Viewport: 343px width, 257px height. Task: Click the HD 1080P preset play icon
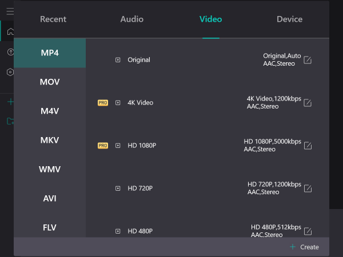point(118,146)
